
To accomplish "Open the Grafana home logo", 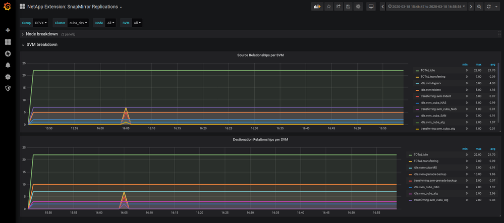I will [x=8, y=7].
